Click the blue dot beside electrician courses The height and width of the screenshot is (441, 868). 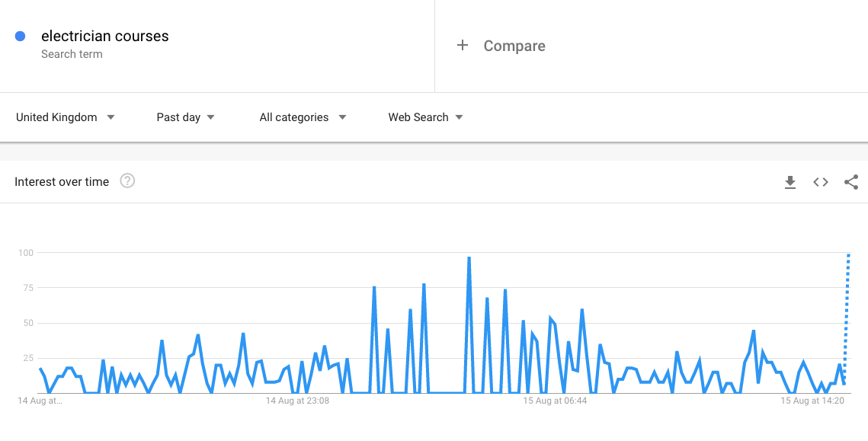click(21, 36)
